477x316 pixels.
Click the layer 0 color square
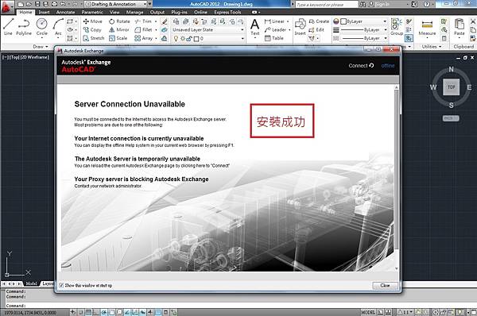196,39
